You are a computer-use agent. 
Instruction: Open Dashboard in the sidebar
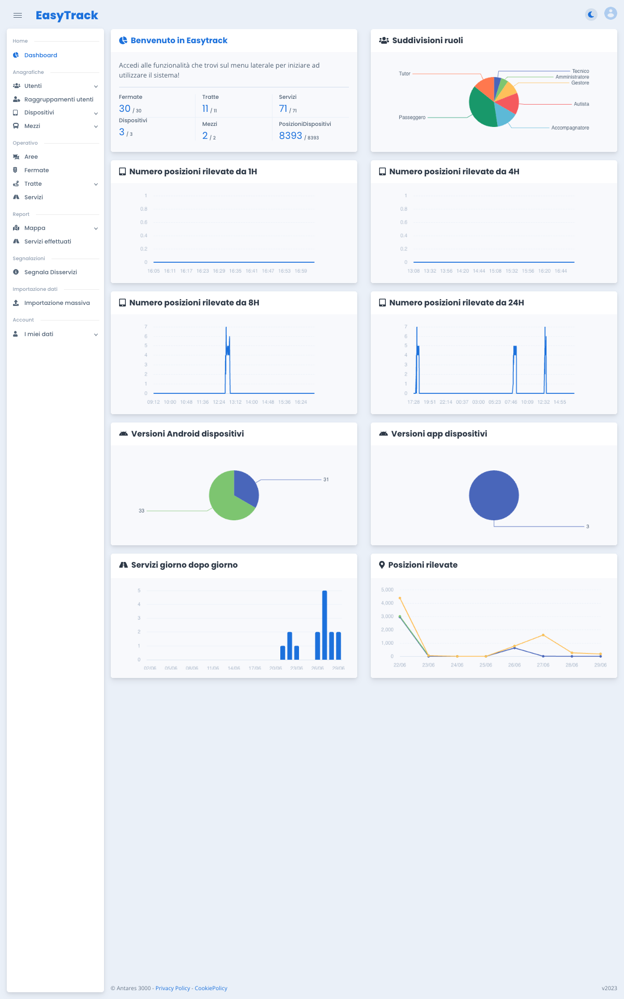[41, 55]
